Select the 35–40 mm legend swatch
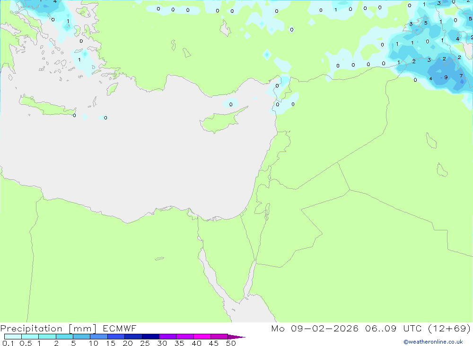The image size is (473, 346). coord(184,337)
